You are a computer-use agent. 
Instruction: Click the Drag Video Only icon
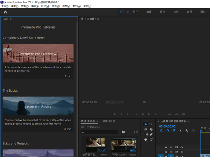[144, 102]
